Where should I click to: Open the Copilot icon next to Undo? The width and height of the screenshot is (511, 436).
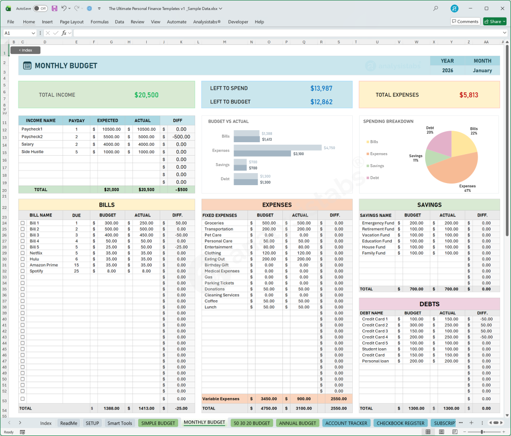pyautogui.click(x=90, y=8)
